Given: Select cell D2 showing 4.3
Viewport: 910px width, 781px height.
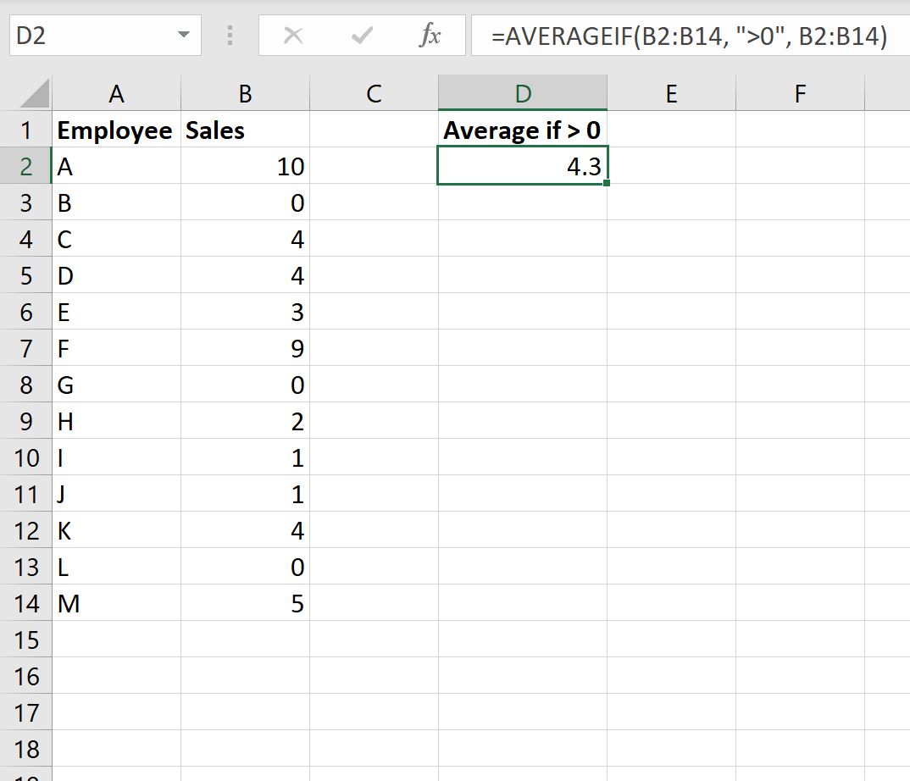Looking at the screenshot, I should coord(523,166).
